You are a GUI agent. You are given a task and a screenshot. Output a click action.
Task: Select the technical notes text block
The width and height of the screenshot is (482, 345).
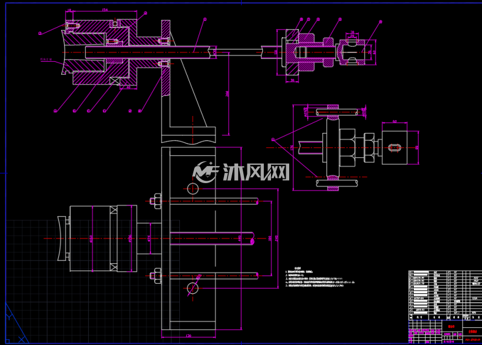tap(320, 277)
